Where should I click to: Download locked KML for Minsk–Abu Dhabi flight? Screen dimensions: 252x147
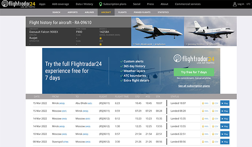205,103
